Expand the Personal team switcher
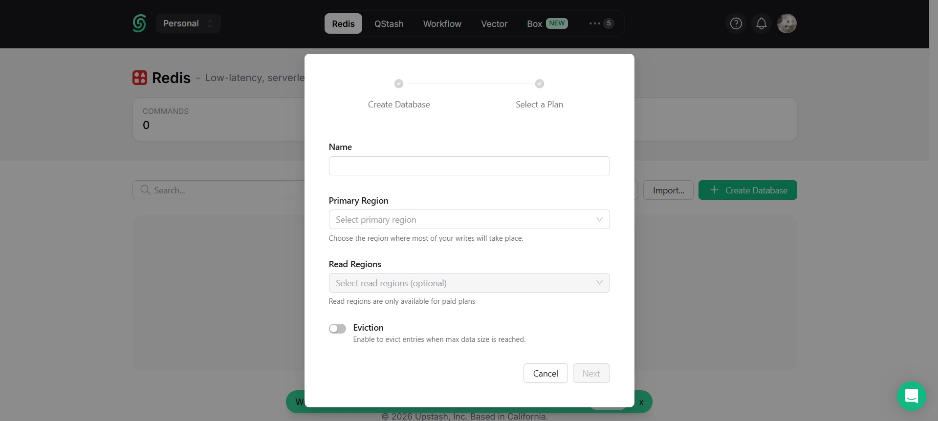The image size is (938, 421). (x=188, y=23)
